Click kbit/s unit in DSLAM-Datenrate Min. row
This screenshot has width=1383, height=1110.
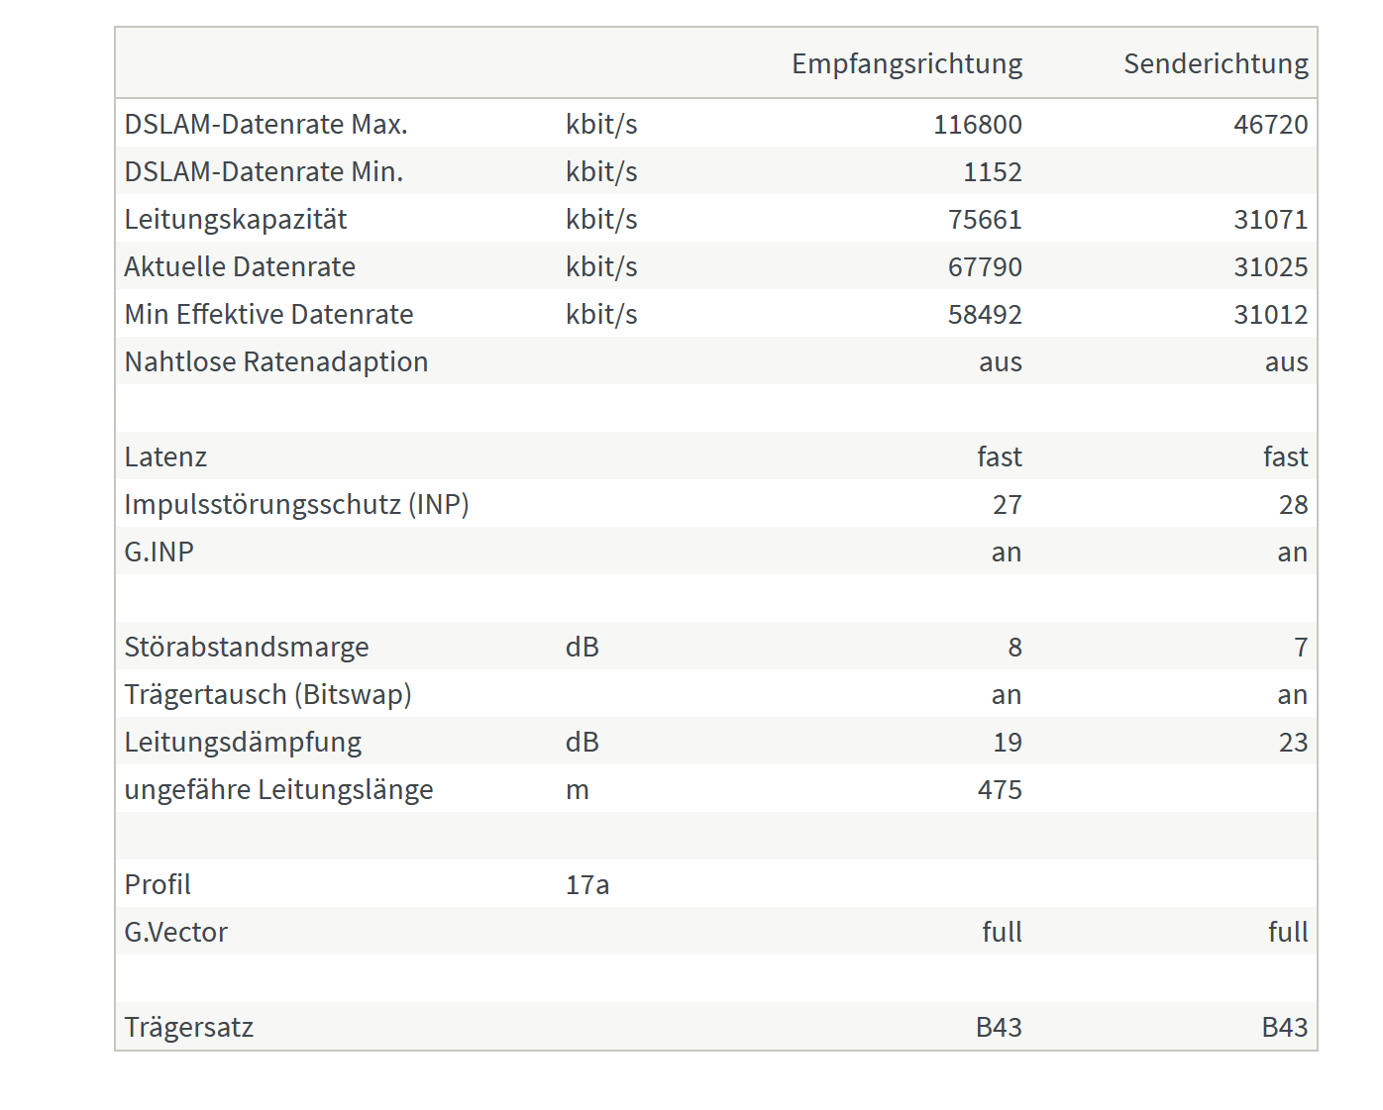(601, 171)
